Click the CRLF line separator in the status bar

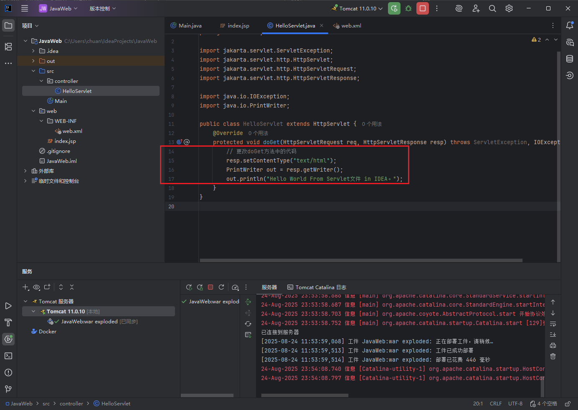(496, 404)
